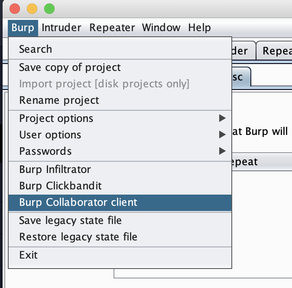Choose Save legacy state file
The image size is (292, 288).
click(120, 221)
